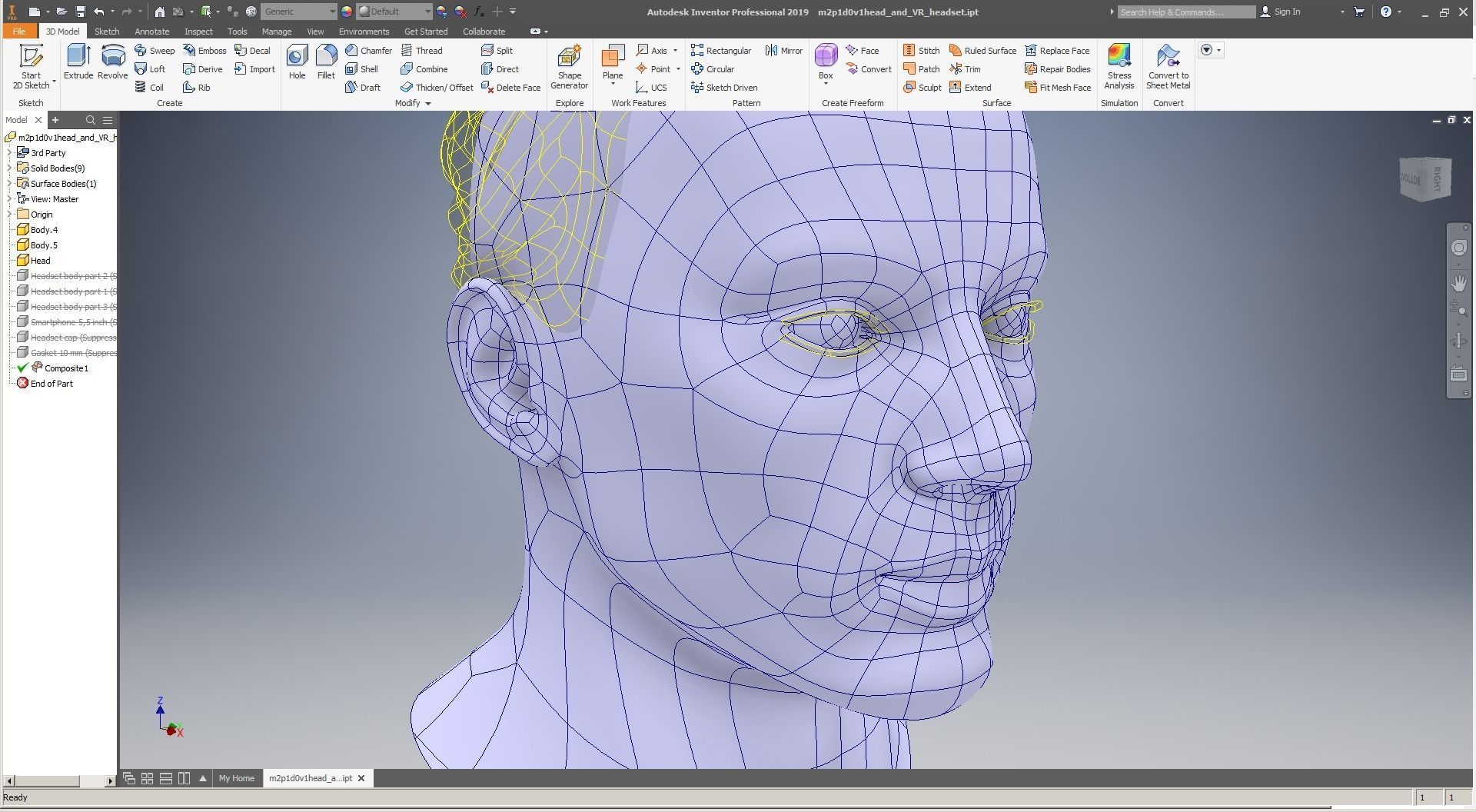Screen dimensions: 1476x812
Task: Apply the Chamfer tool
Action: coord(369,51)
